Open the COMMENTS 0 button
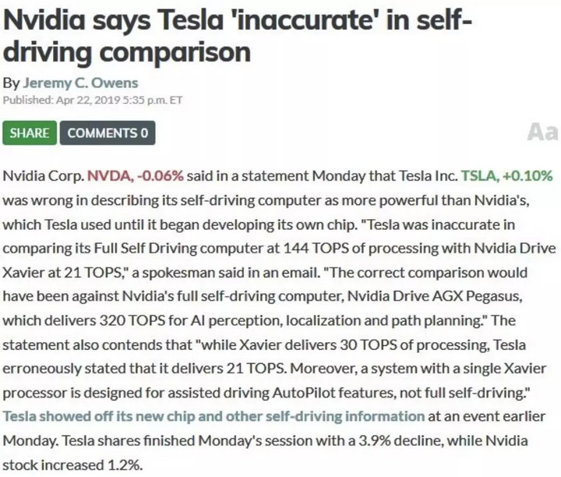561x477 pixels. (x=107, y=132)
